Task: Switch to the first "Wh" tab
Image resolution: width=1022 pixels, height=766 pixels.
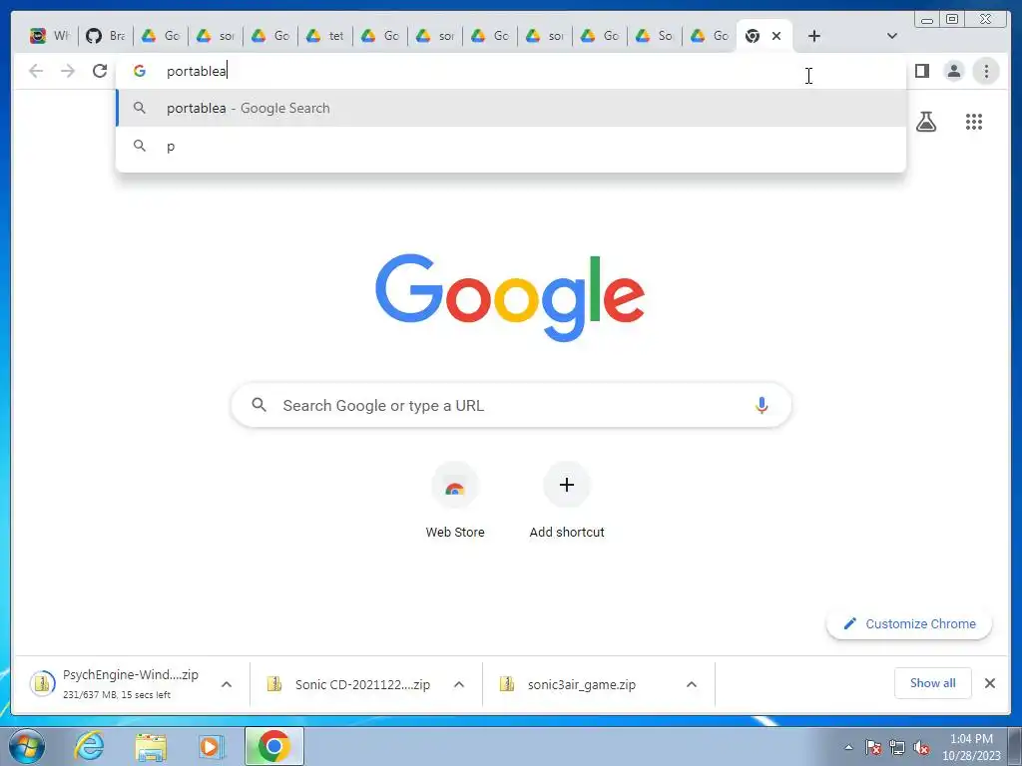Action: pyautogui.click(x=50, y=36)
